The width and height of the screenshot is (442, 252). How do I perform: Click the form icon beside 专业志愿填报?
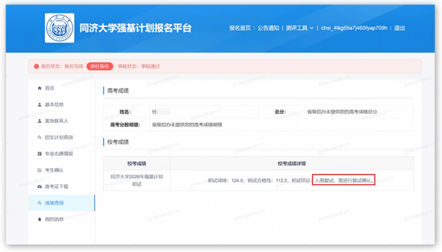click(x=39, y=154)
